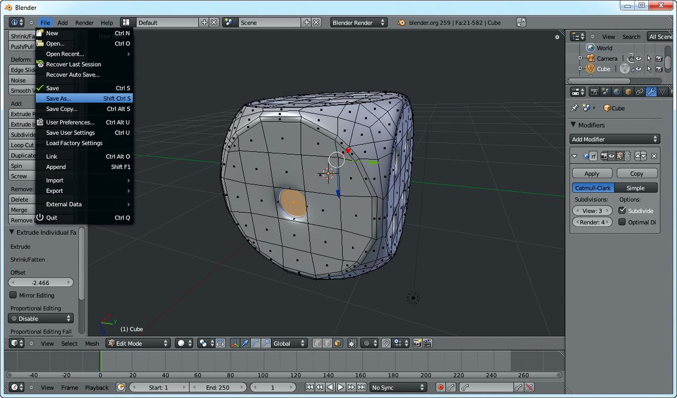
Task: Select the Simple subdivision type
Action: [x=635, y=188]
